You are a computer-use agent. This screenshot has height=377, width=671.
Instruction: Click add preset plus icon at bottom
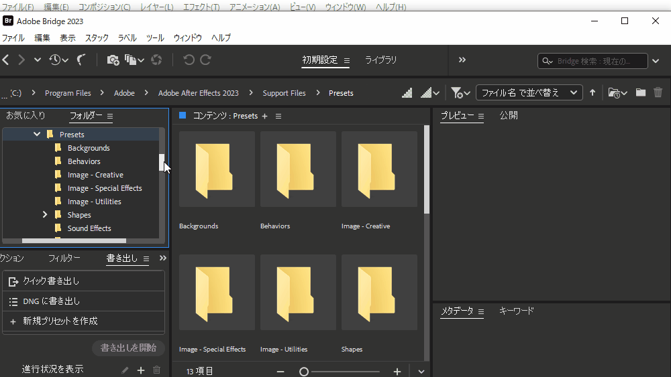click(x=141, y=370)
